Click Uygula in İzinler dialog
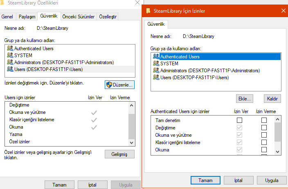288x189 pixels. (272, 180)
